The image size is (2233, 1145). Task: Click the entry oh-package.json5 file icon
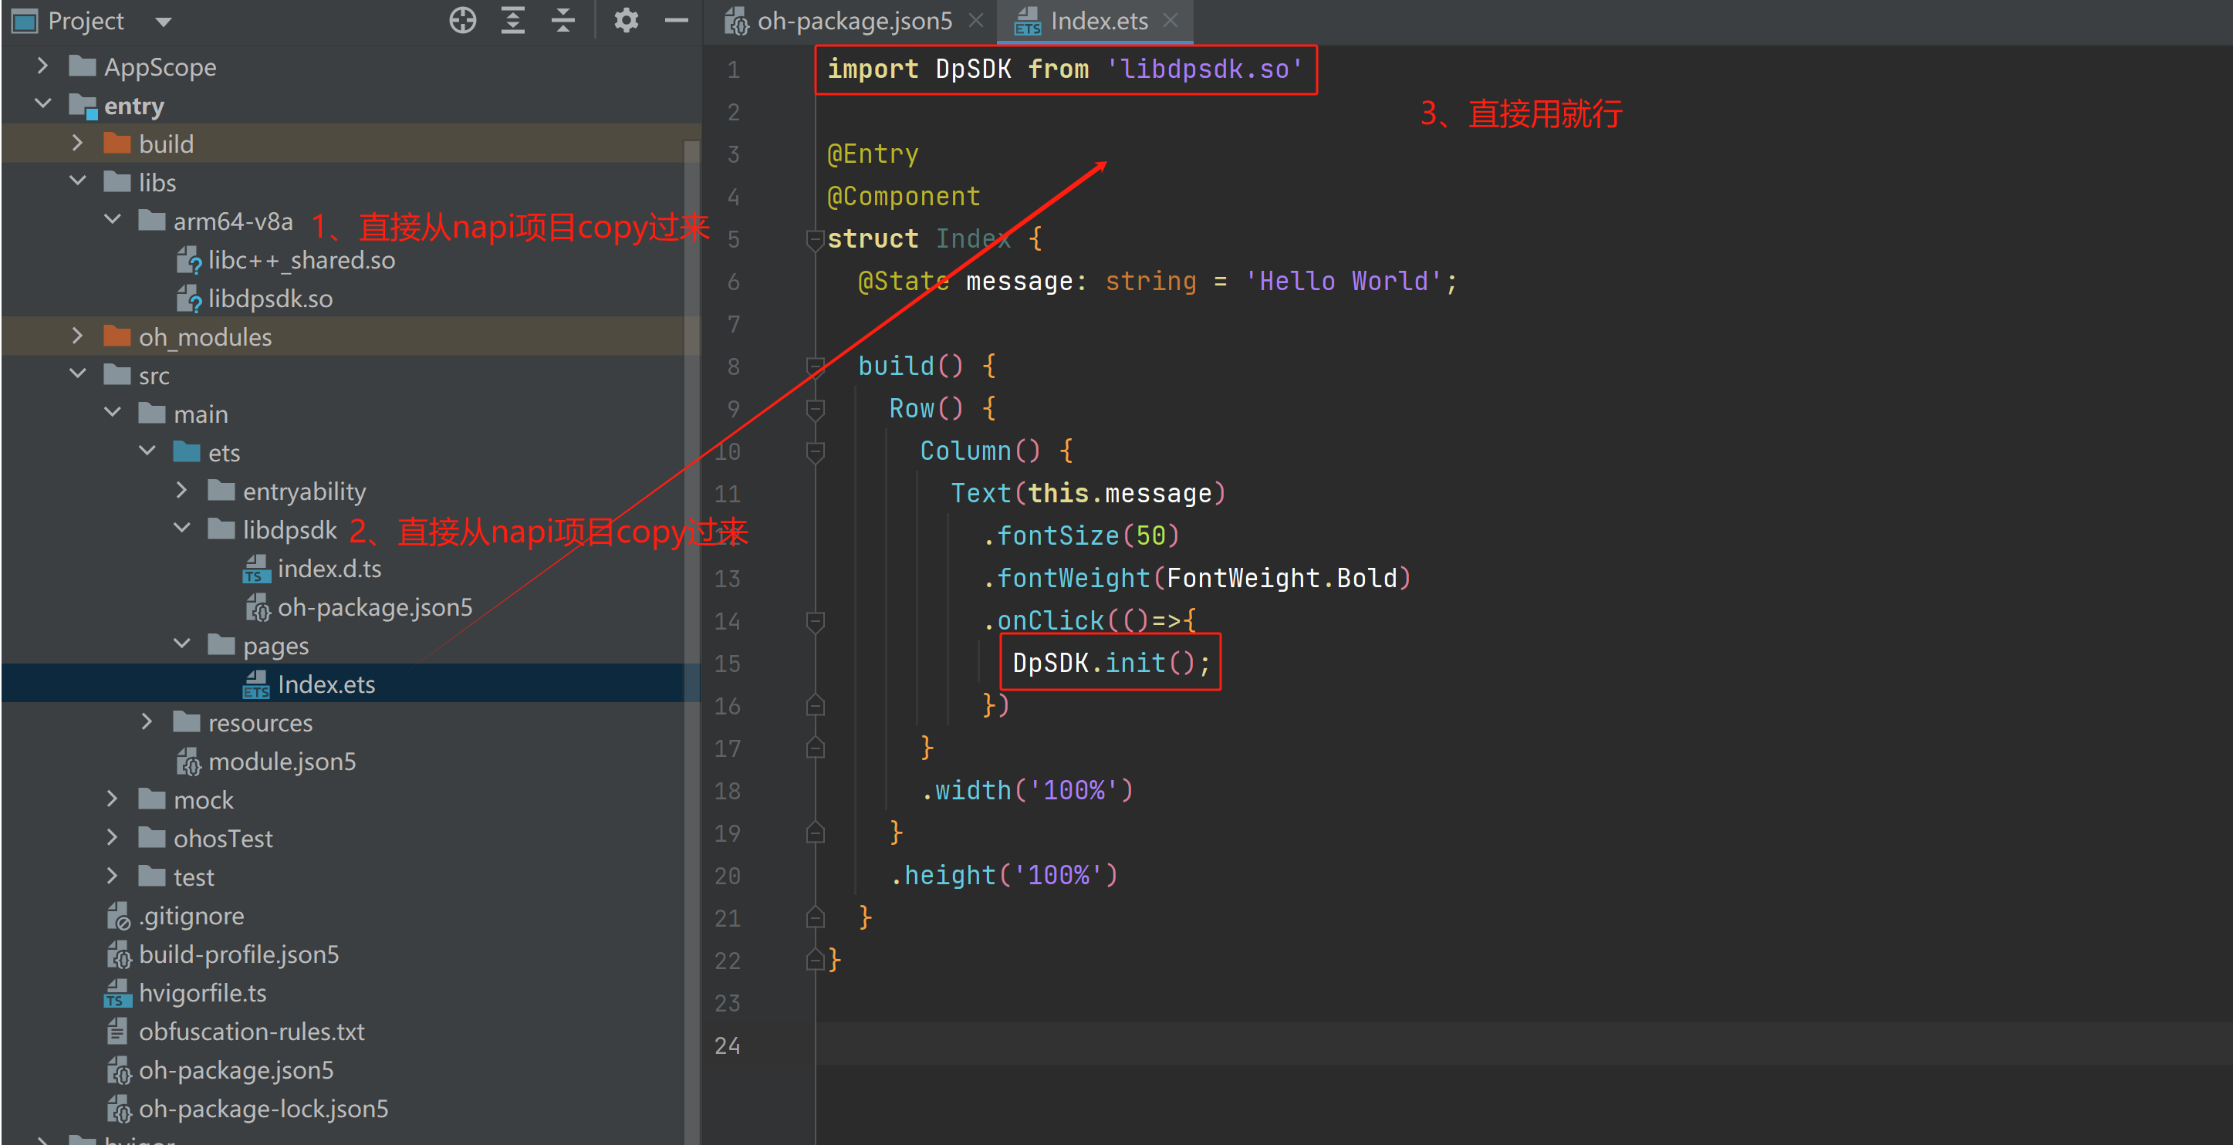pos(119,1070)
